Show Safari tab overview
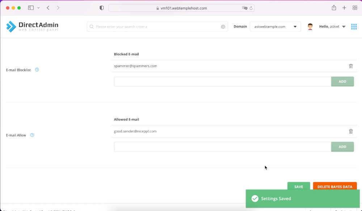Screen dimensions: 362x211 point(355,8)
